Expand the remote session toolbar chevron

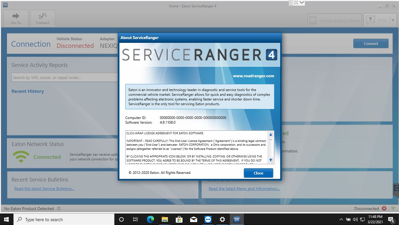(302, 3)
